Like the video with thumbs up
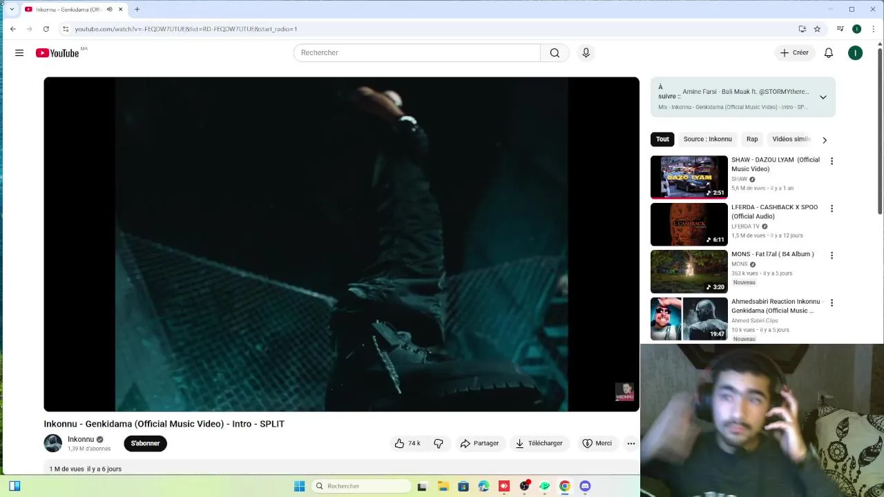884x497 pixels. point(407,443)
